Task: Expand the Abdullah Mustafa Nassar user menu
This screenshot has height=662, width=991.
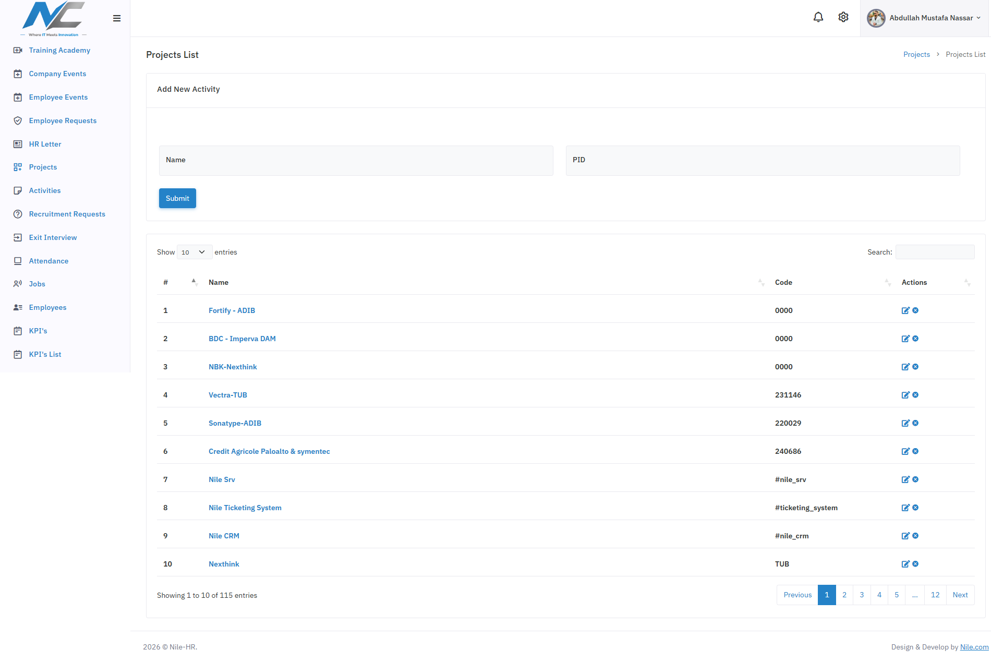Action: 925,18
